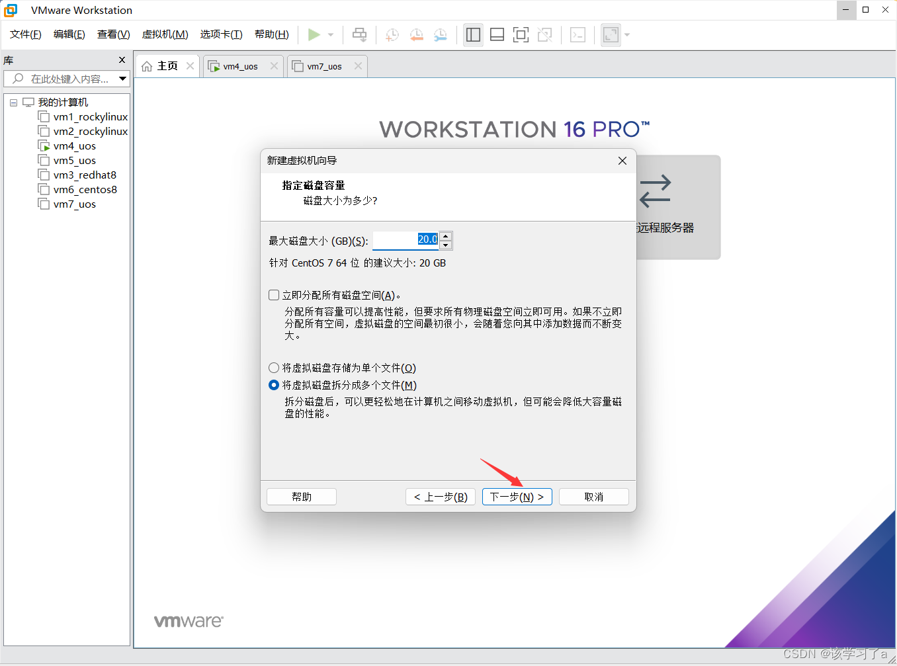
Task: Click the 最大磁盘大小 disk size field
Action: coord(406,240)
